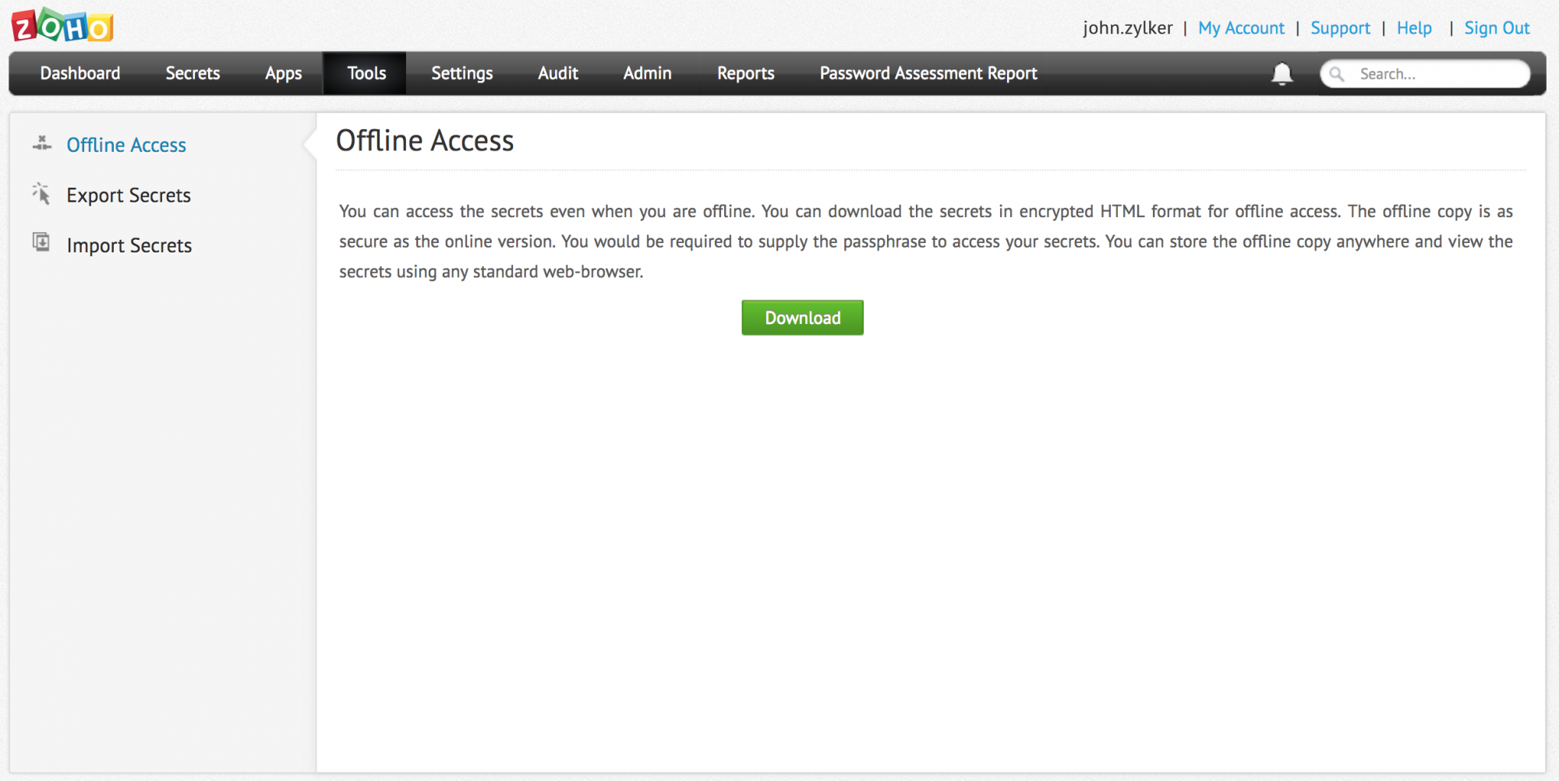Open the Help link

point(1414,28)
